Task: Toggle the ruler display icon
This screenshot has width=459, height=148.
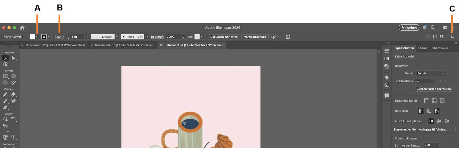Action: [x=426, y=101]
